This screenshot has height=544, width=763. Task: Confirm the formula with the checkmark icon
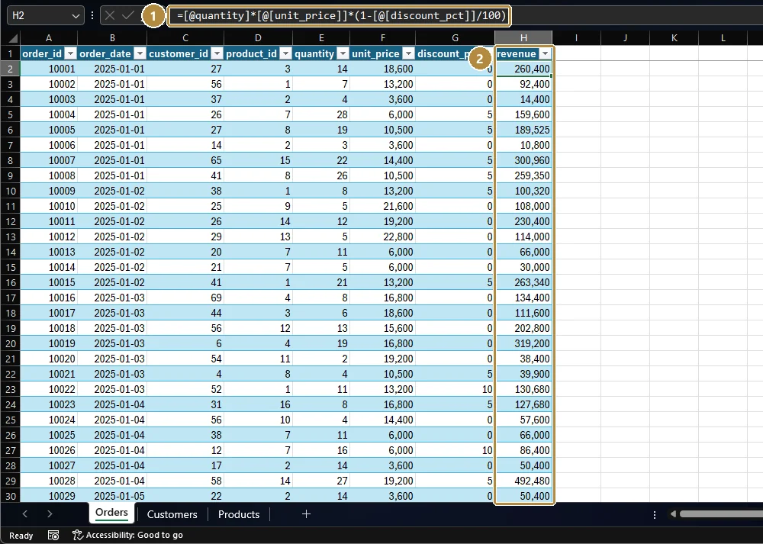pyautogui.click(x=128, y=15)
